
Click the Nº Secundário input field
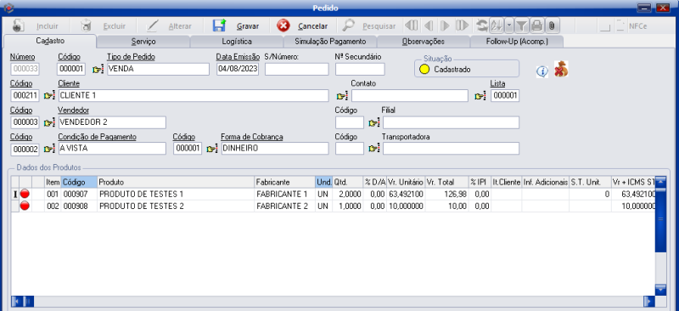click(x=360, y=70)
